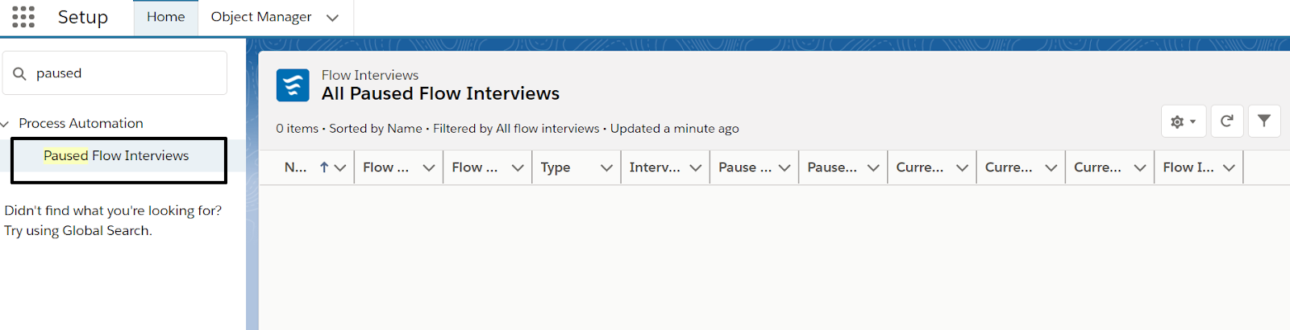Sort by the Flow I... column header
This screenshot has height=330, width=1290.
click(1188, 167)
